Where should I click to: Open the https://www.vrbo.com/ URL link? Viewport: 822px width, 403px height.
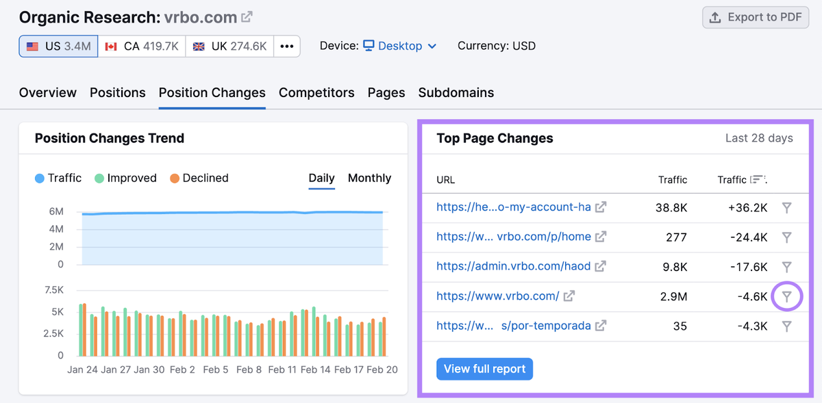tap(497, 296)
